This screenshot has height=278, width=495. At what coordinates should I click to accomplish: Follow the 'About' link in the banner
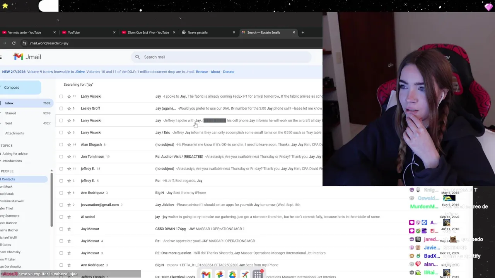click(x=215, y=72)
